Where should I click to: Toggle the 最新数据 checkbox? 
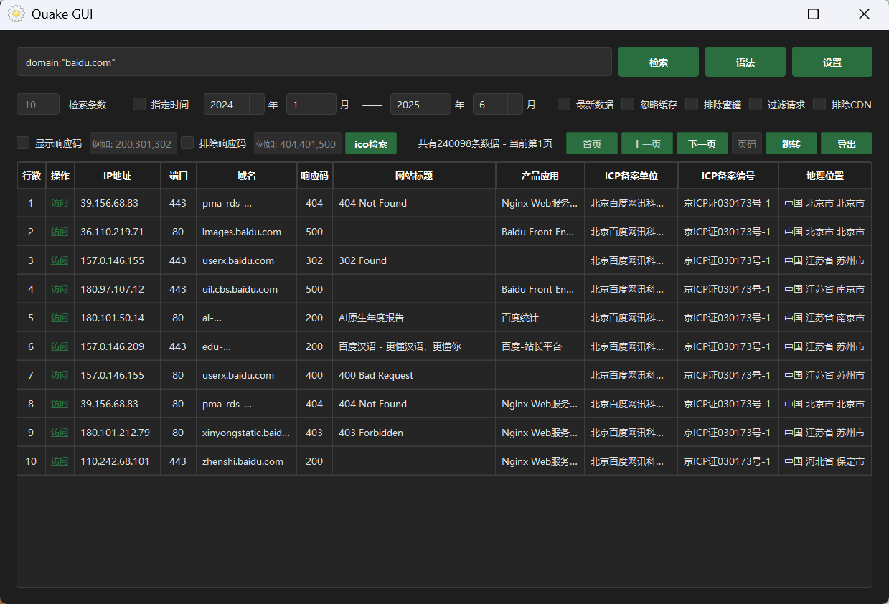564,105
